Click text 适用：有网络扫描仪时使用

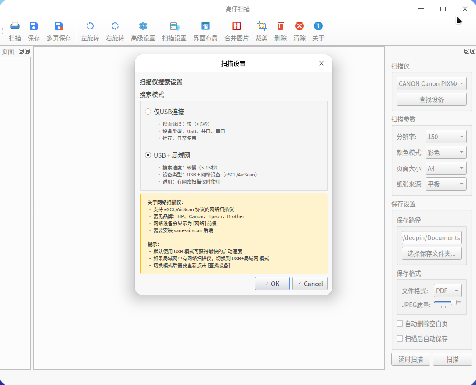[191, 182]
